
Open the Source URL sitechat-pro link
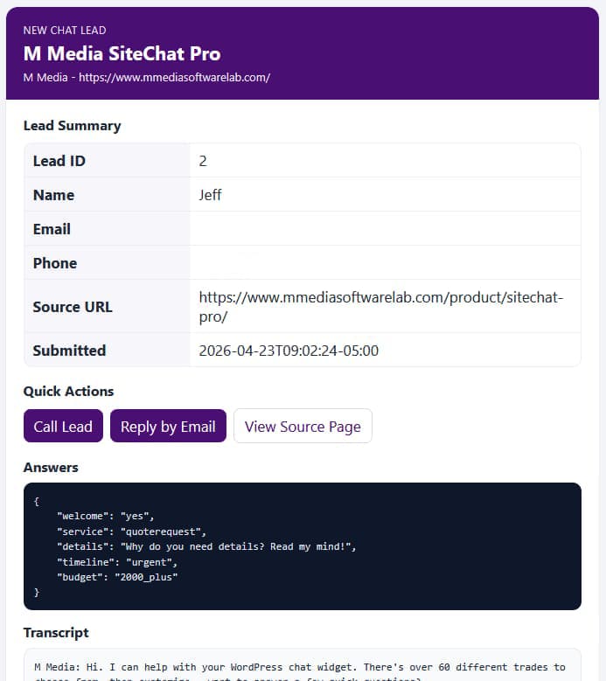381,307
